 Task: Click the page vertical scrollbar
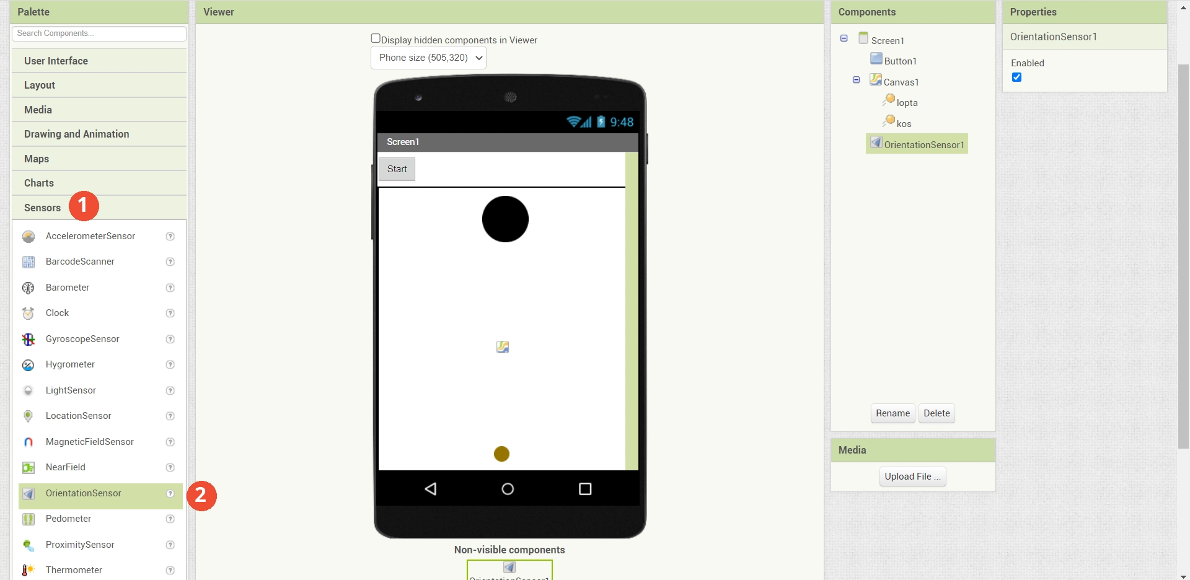1183,256
